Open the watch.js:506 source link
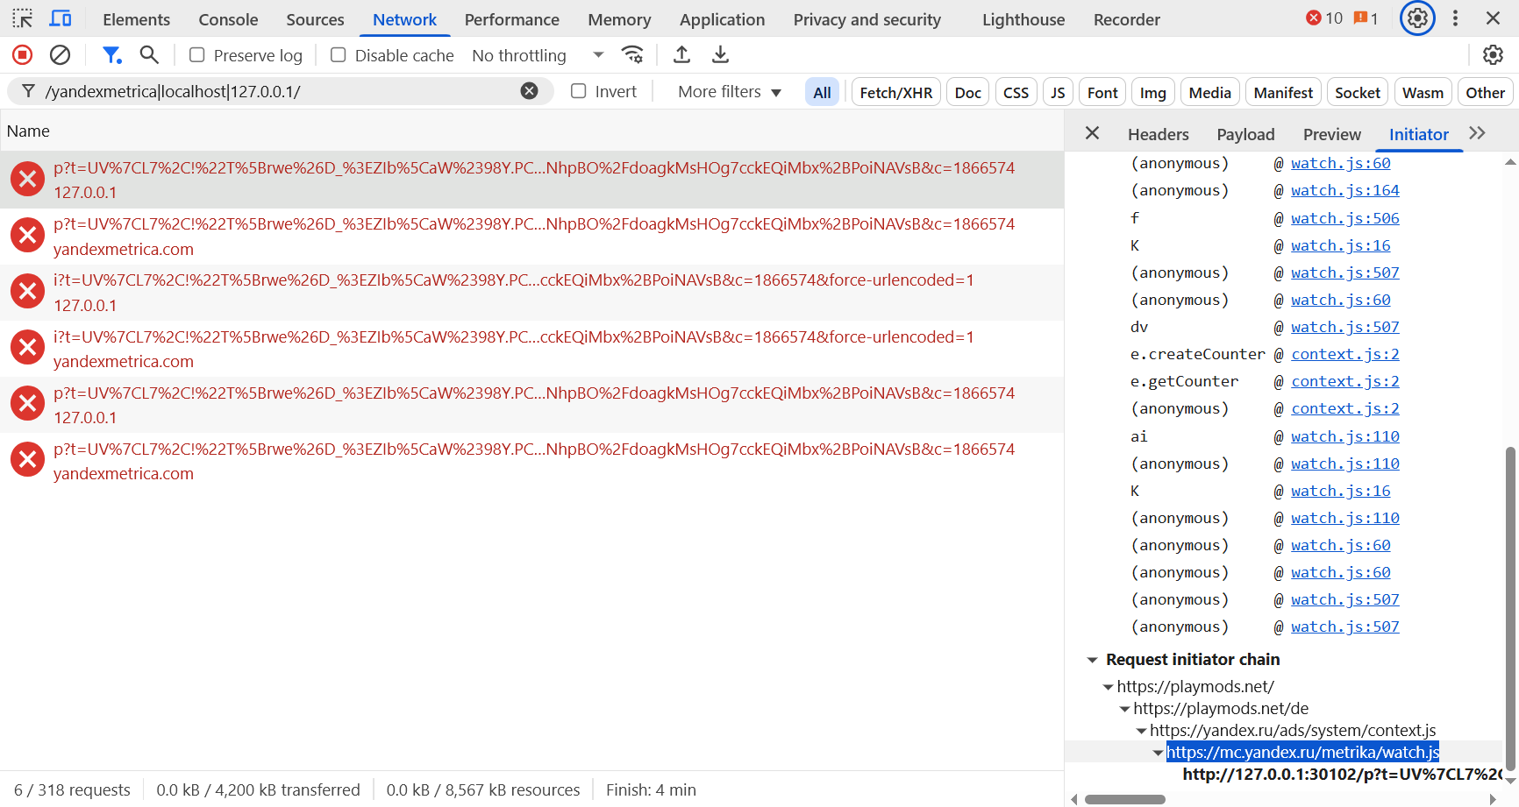1519x807 pixels. 1344,217
